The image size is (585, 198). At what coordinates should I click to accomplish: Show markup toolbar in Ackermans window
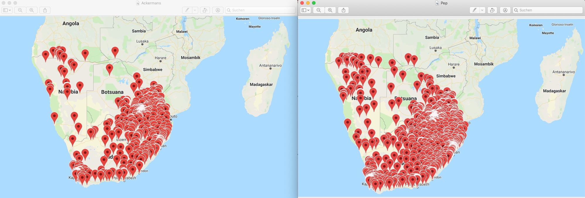(218, 10)
